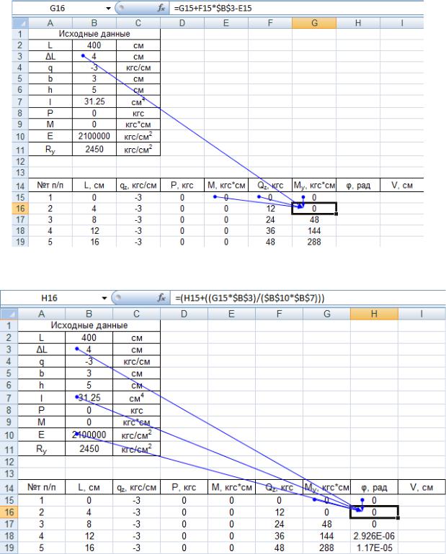Select highlighted column H header in H16 worksheet
Screen dimensions: 446x554
point(374,314)
